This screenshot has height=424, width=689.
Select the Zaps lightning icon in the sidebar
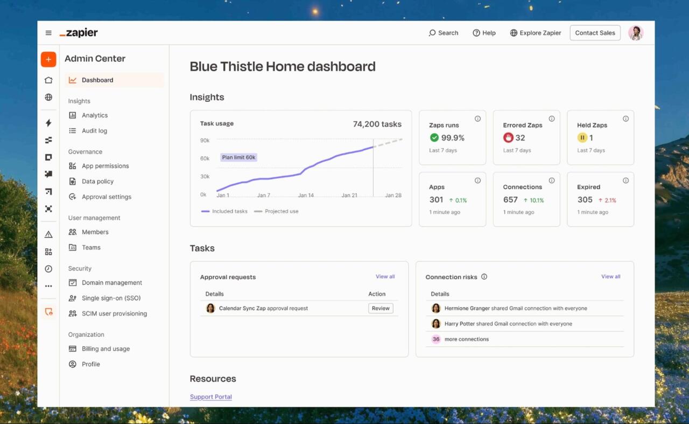pyautogui.click(x=48, y=123)
